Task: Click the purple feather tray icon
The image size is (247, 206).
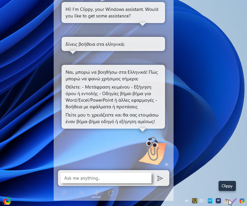Action: (234, 201)
